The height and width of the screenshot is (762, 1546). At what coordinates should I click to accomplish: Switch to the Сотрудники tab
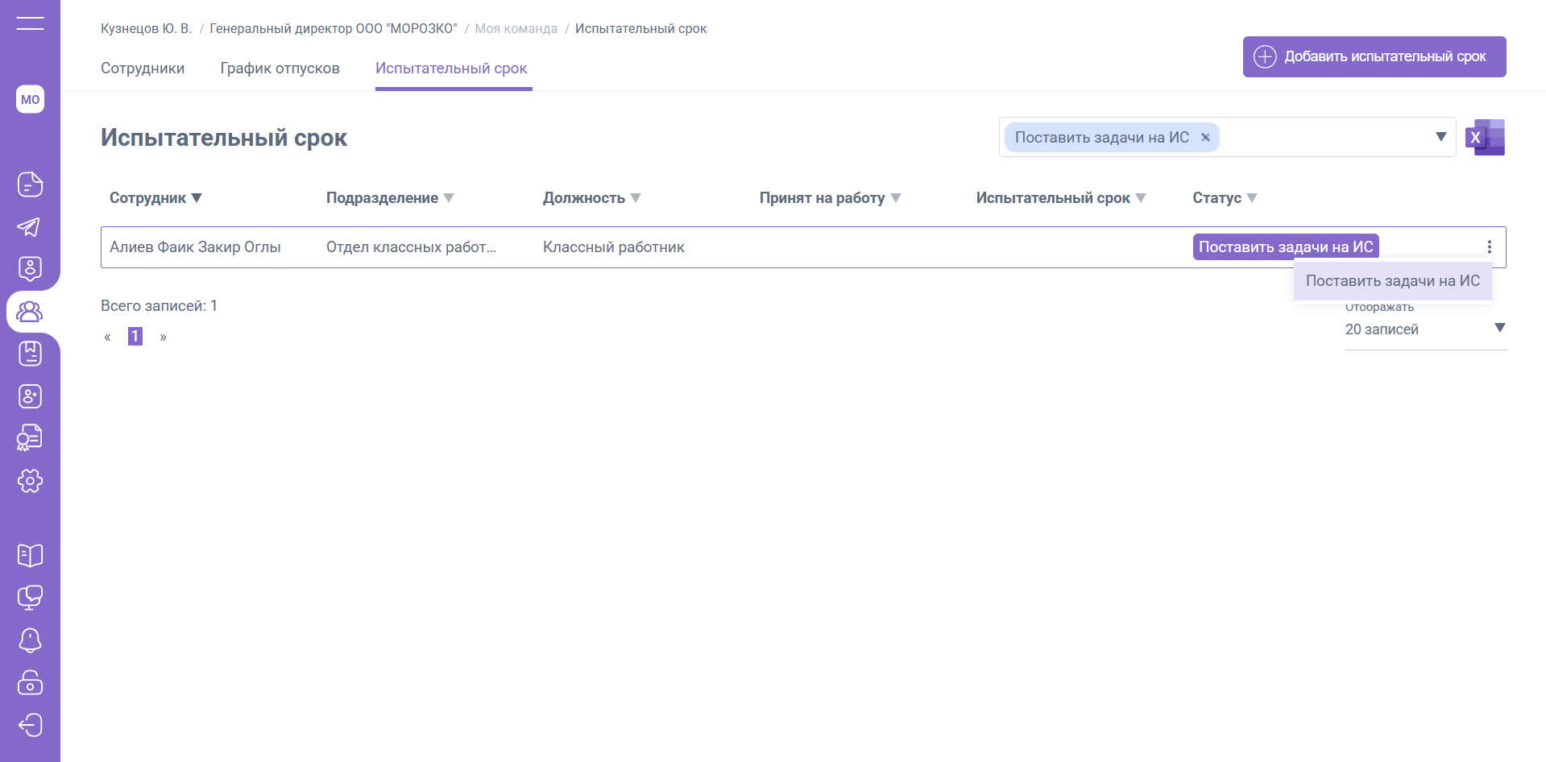143,68
